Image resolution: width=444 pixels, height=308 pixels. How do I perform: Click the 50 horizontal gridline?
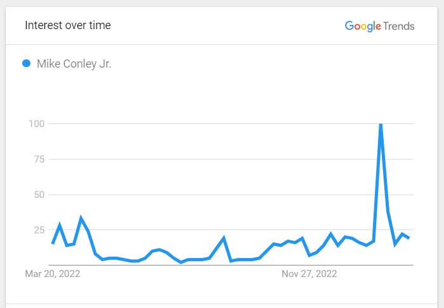point(231,195)
